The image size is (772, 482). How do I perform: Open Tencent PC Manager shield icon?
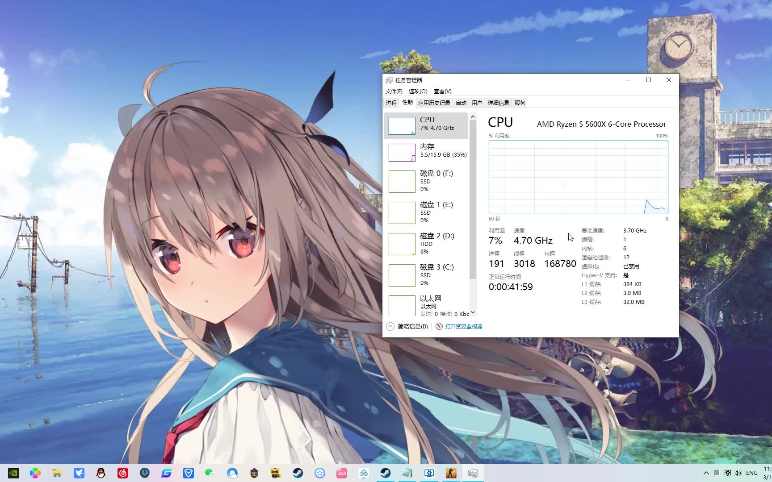[x=188, y=473]
